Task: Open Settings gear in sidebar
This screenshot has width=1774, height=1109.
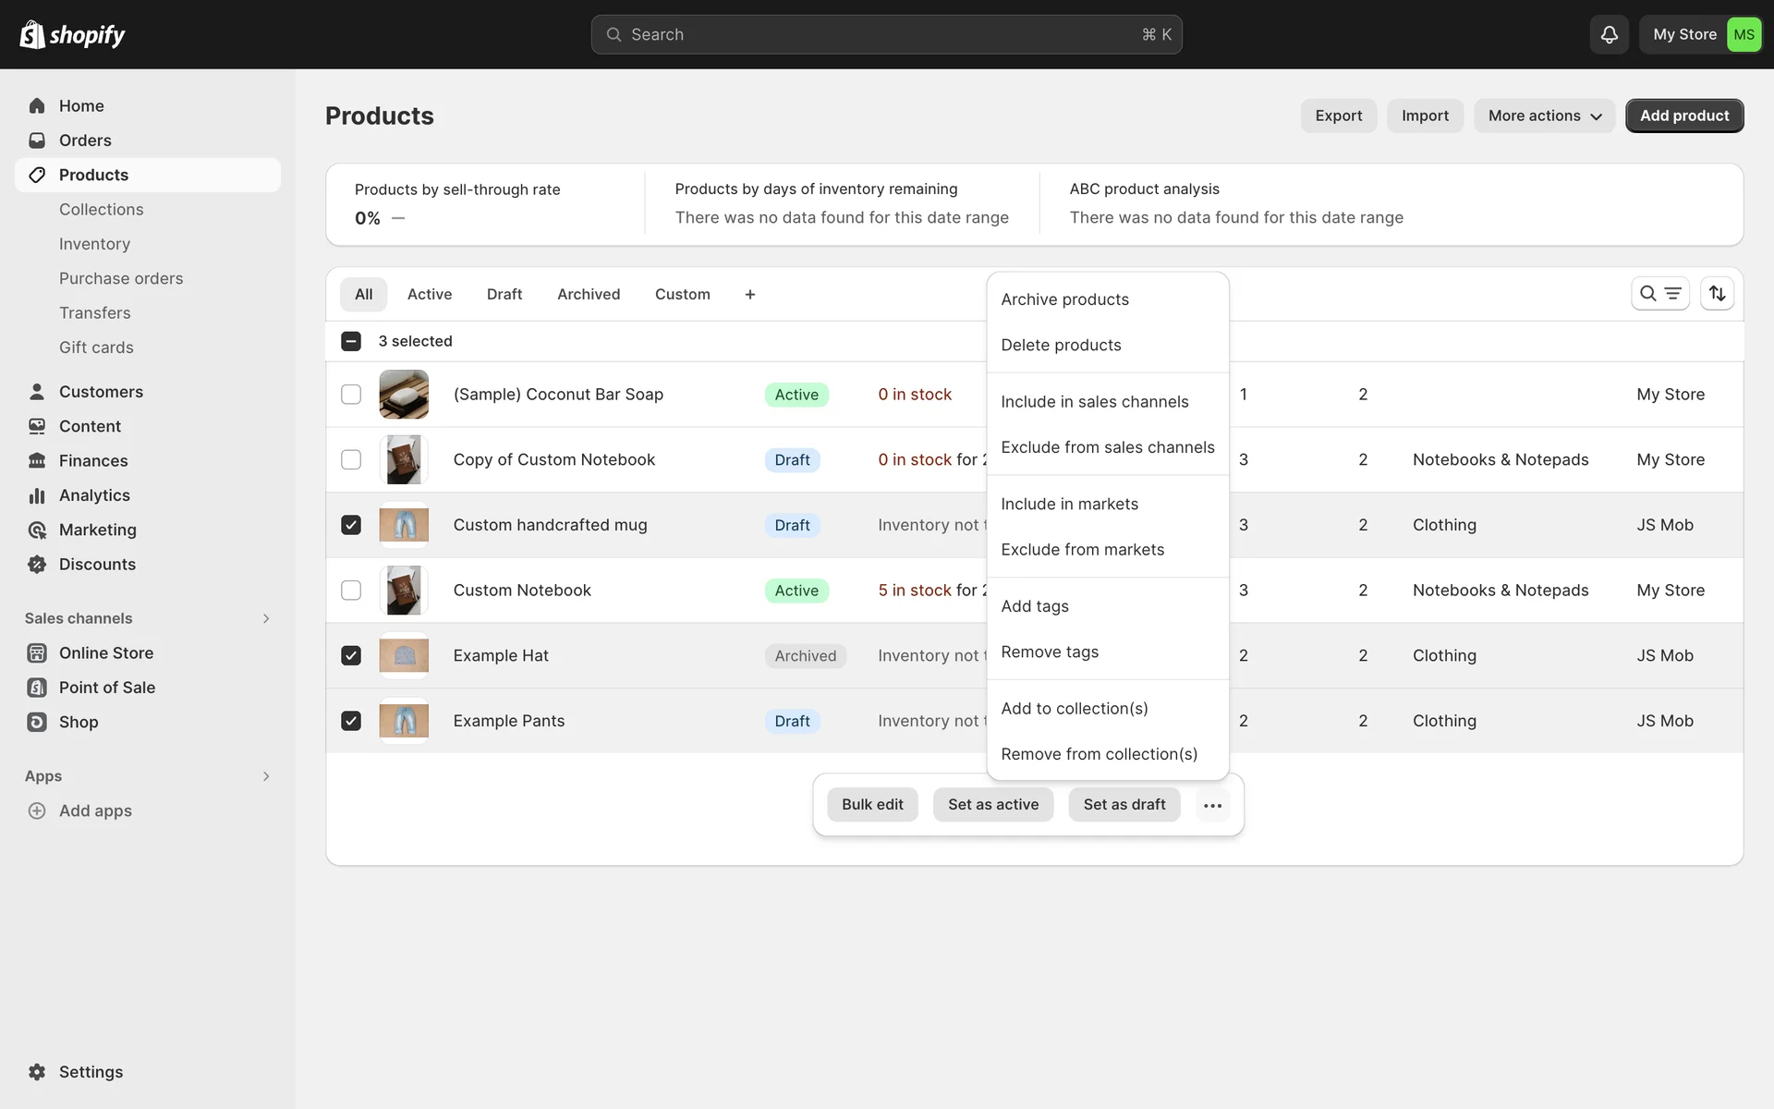Action: point(37,1072)
